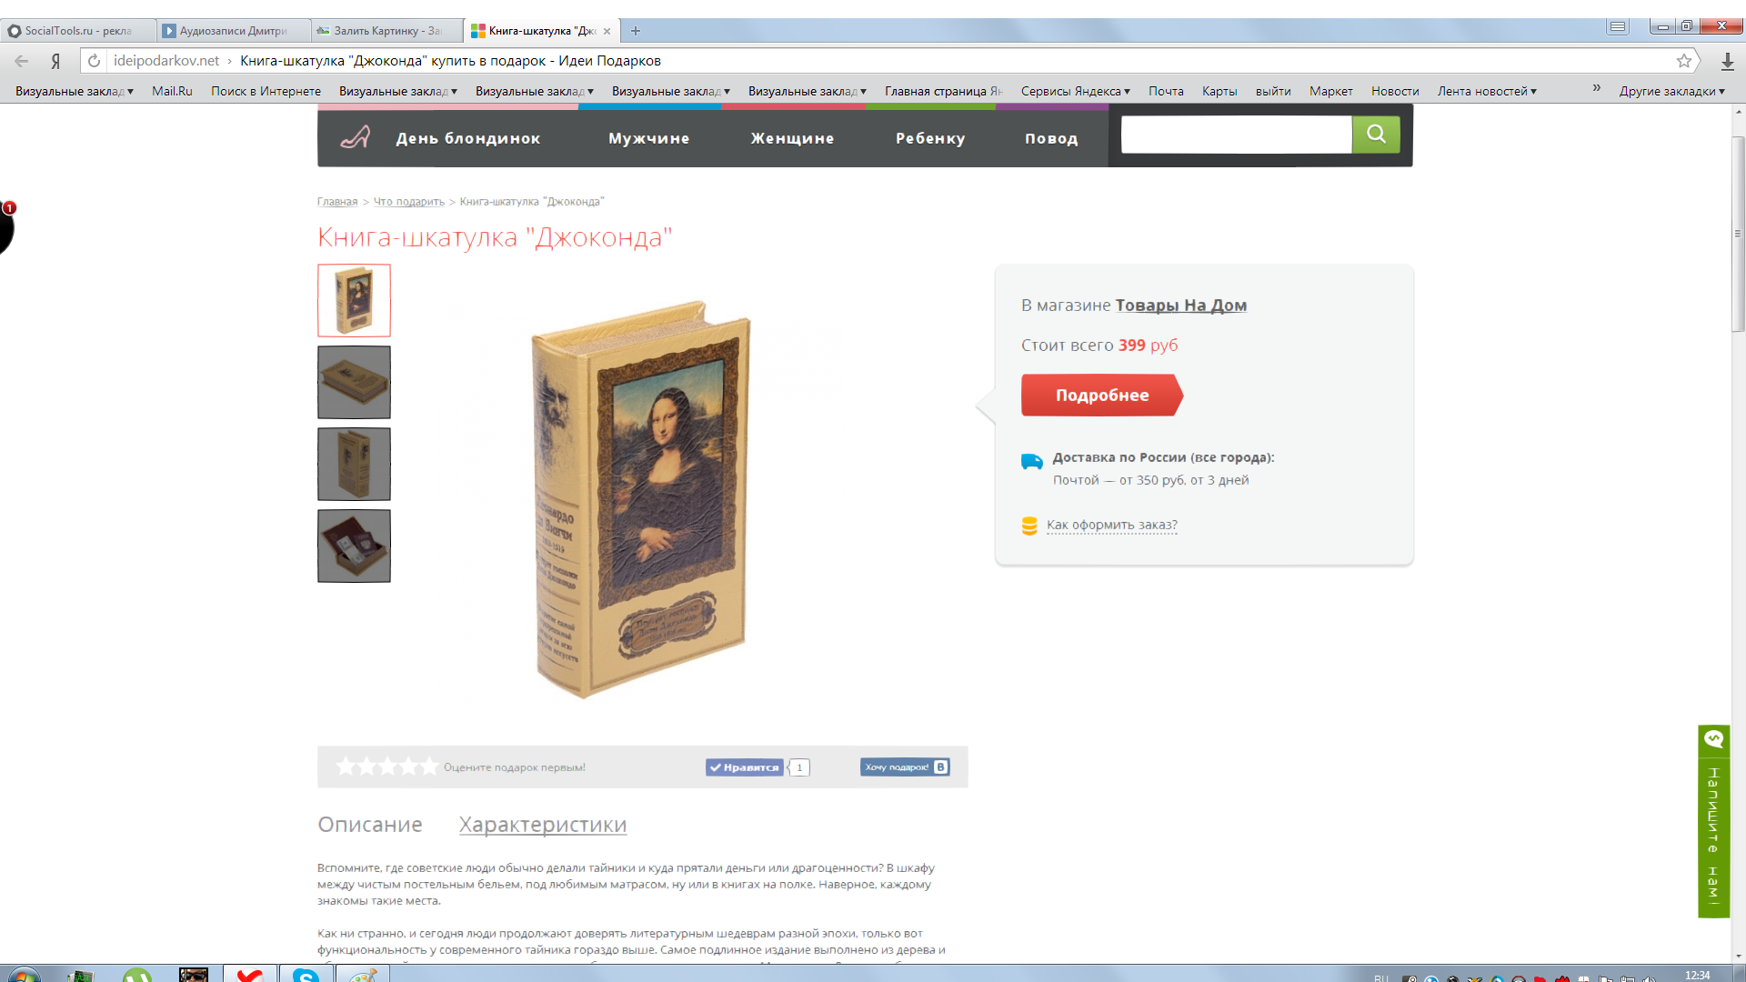Click the site search input field
The image size is (1746, 982).
pos(1236,135)
